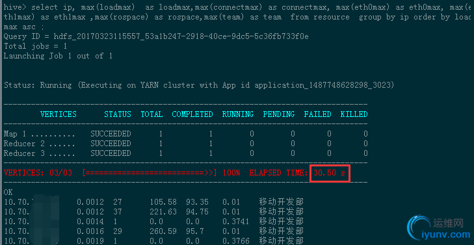Click the 'max asc ;' line
This screenshot has width=474, height=245.
point(24,27)
